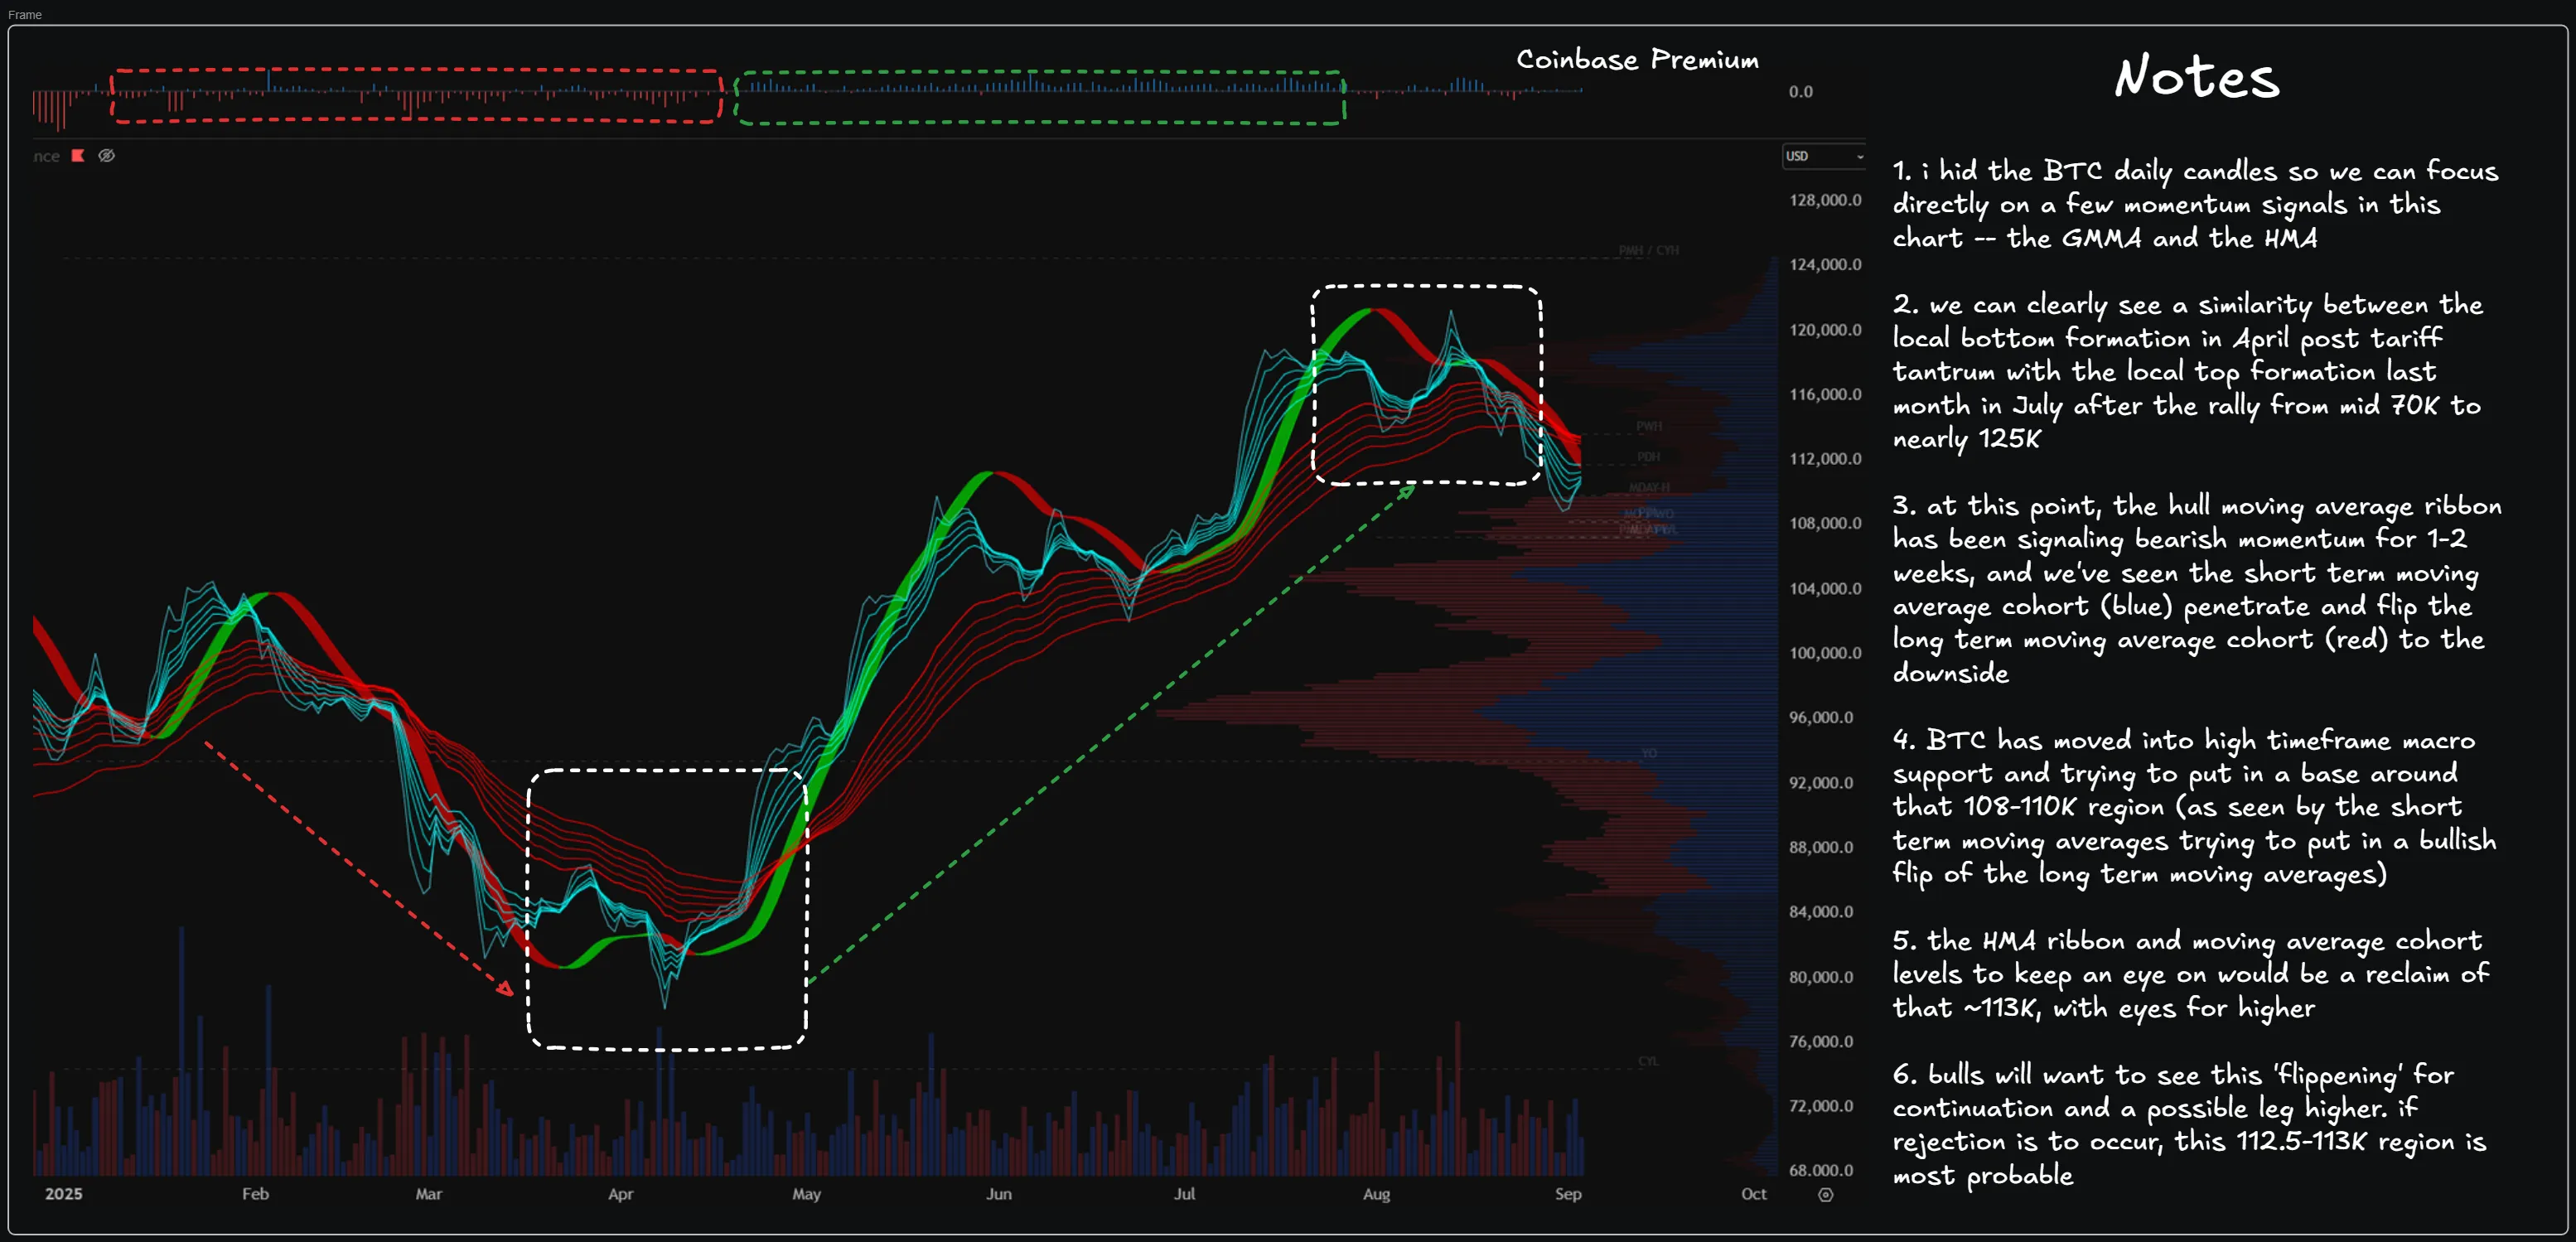Click the red flag icon beside indicator name

[78, 155]
